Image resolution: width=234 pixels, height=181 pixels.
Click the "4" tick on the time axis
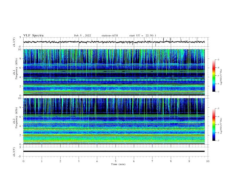[97, 161]
